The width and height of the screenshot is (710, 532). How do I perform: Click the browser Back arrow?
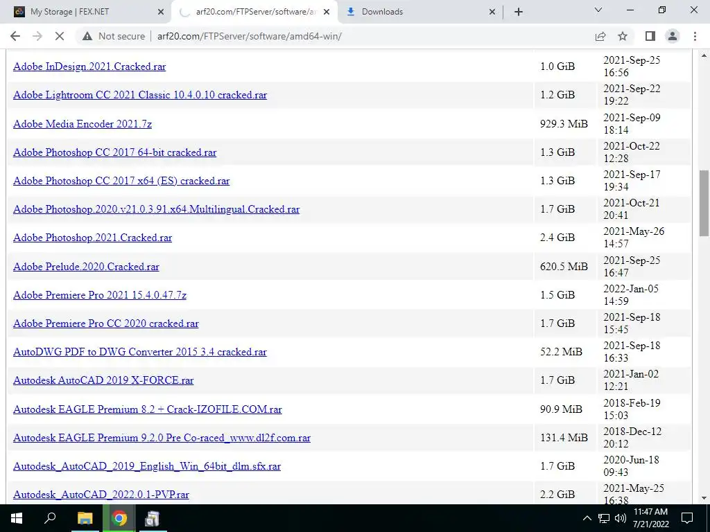pos(15,36)
